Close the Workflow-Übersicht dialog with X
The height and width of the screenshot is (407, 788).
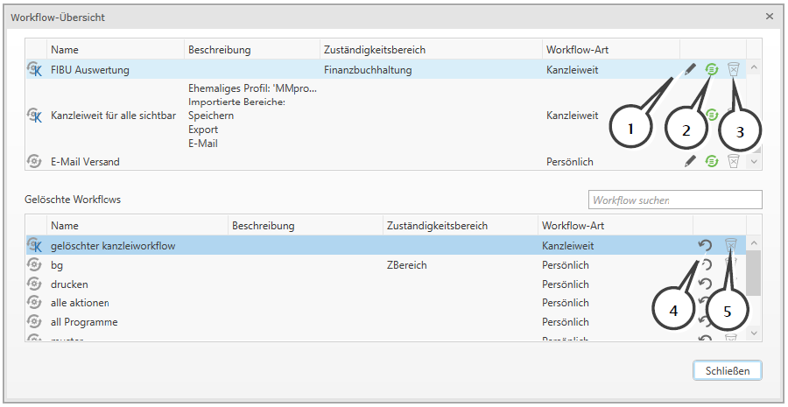769,16
